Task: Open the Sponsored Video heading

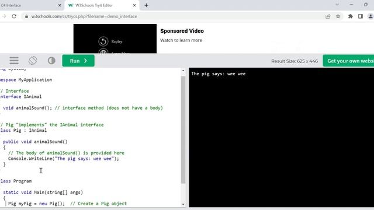Action: pyautogui.click(x=182, y=31)
